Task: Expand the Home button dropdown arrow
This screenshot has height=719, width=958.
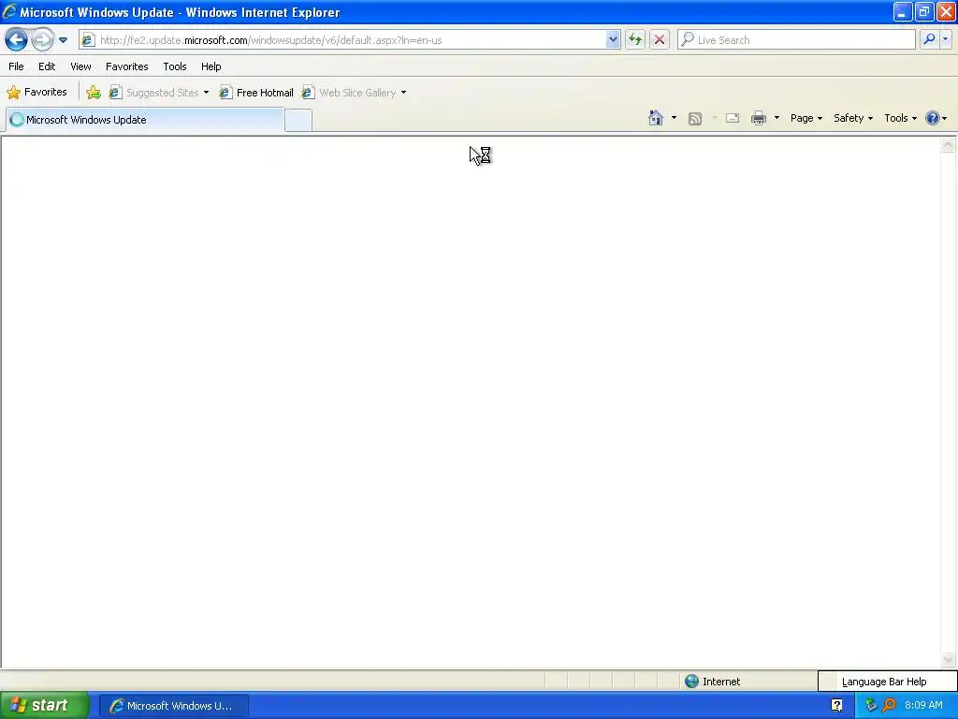Action: pyautogui.click(x=674, y=118)
